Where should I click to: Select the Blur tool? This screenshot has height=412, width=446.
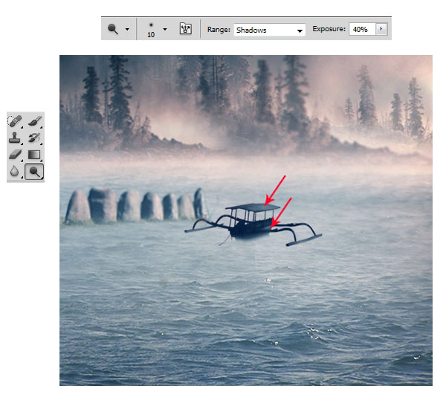(x=15, y=171)
